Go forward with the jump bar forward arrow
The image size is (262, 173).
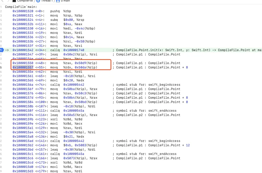coord(8,1)
